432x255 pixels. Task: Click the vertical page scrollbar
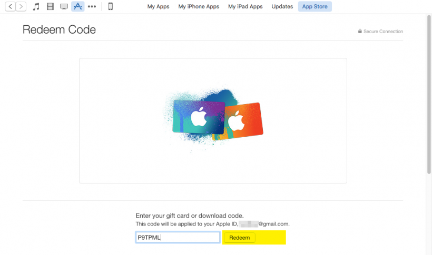pyautogui.click(x=428, y=95)
